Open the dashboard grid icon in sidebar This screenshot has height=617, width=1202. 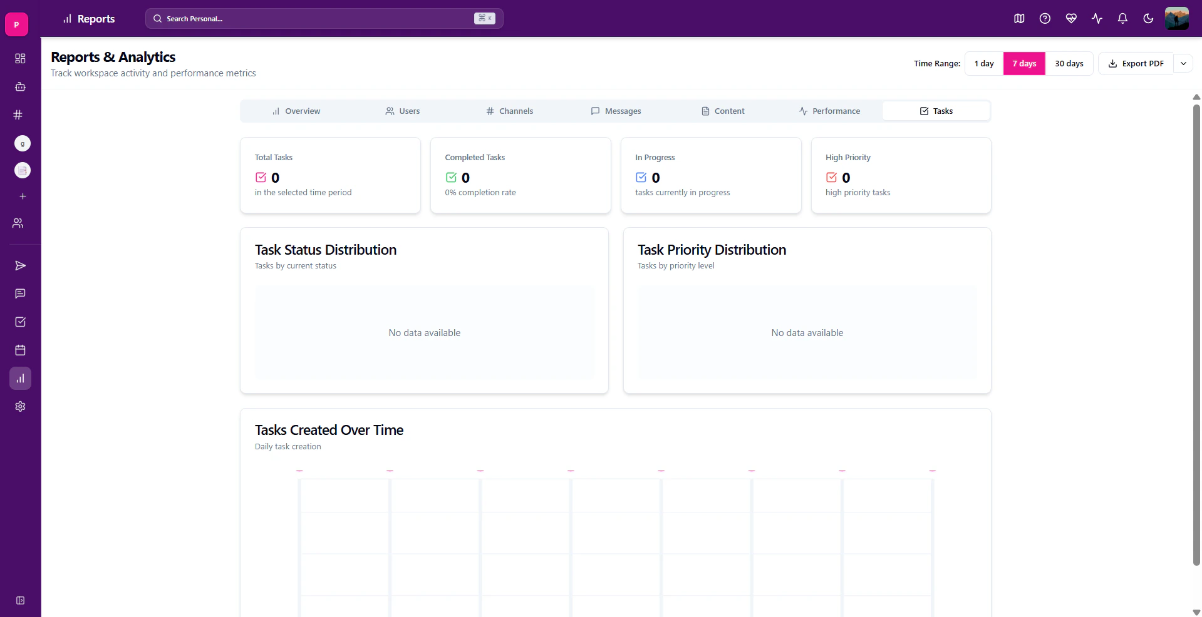point(20,58)
